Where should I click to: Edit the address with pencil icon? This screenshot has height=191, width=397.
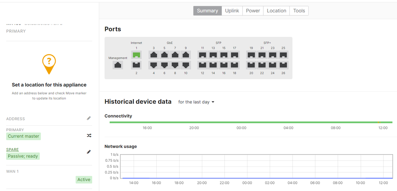pyautogui.click(x=89, y=118)
